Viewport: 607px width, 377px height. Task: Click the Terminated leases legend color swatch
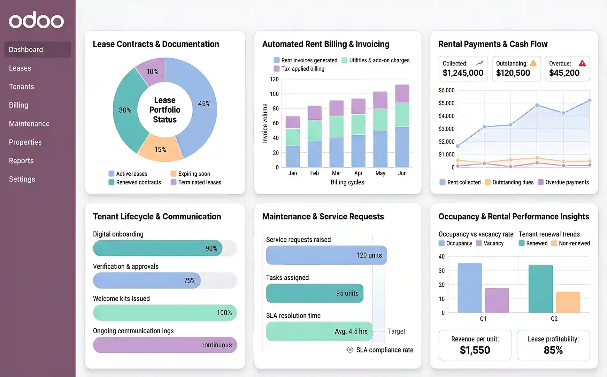tap(174, 182)
